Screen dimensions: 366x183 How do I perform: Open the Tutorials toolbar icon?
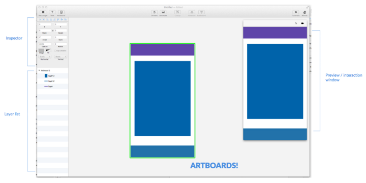pyautogui.click(x=295, y=12)
